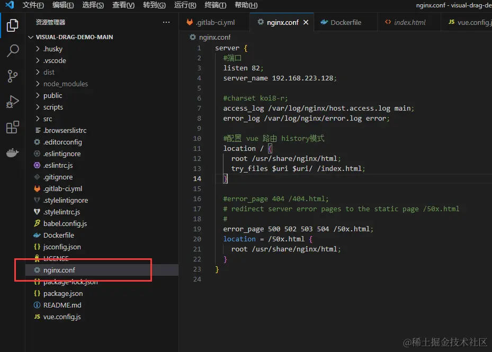Viewport: 492px width, 352px height.
Task: Open the Extensions view icon
Action: [13, 127]
